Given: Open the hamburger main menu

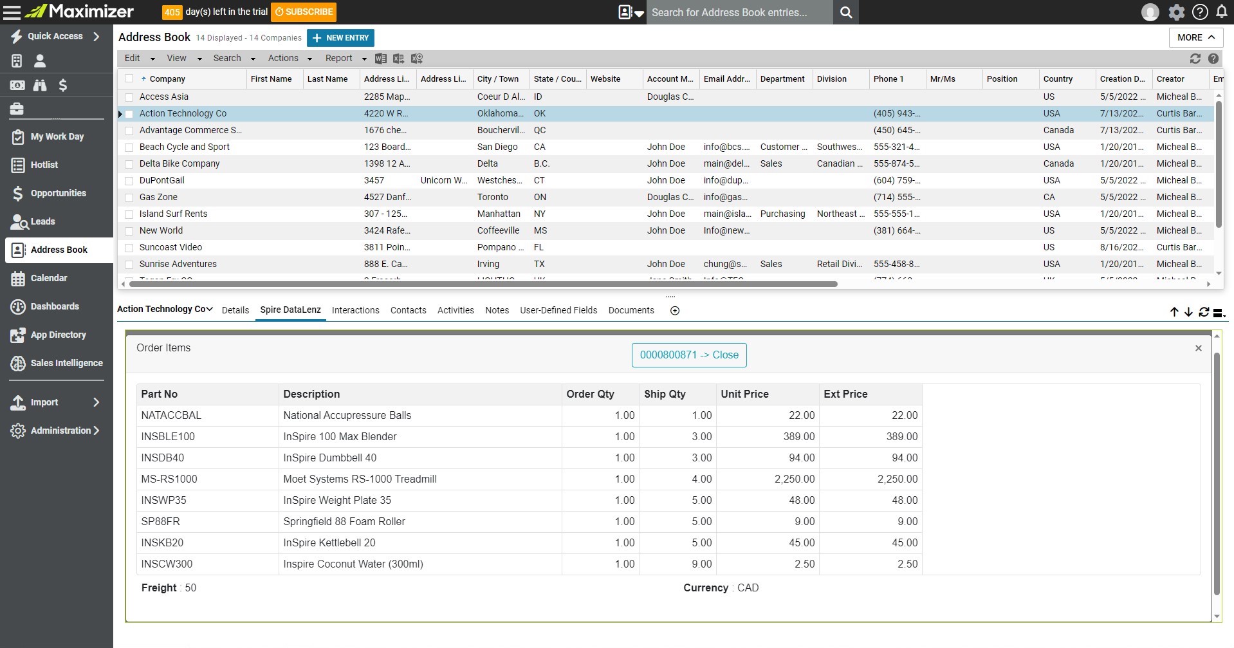Looking at the screenshot, I should [12, 12].
